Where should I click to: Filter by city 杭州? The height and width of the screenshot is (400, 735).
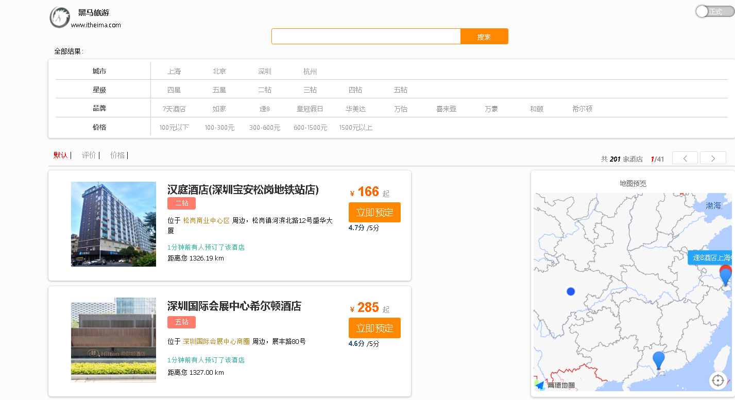click(x=310, y=72)
